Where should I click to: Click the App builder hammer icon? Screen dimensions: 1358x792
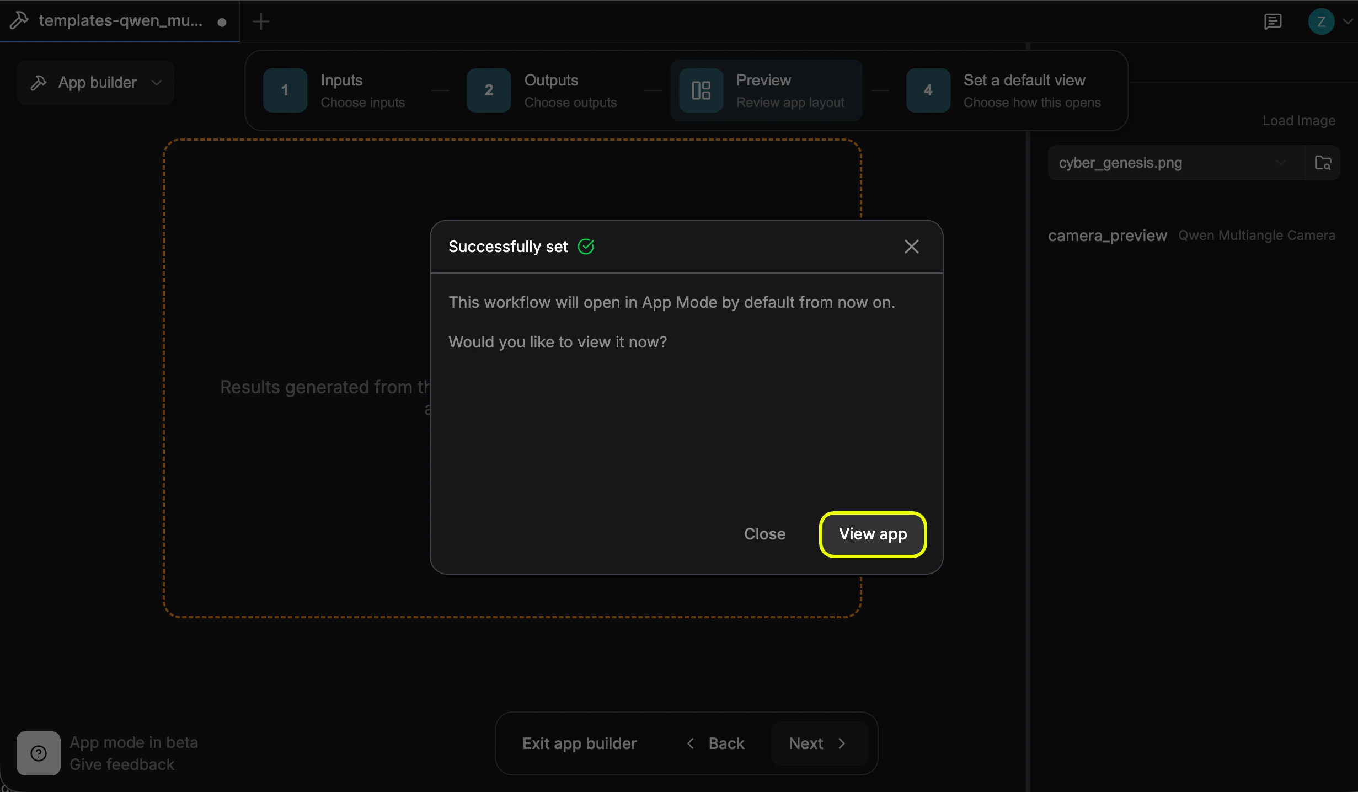tap(38, 82)
